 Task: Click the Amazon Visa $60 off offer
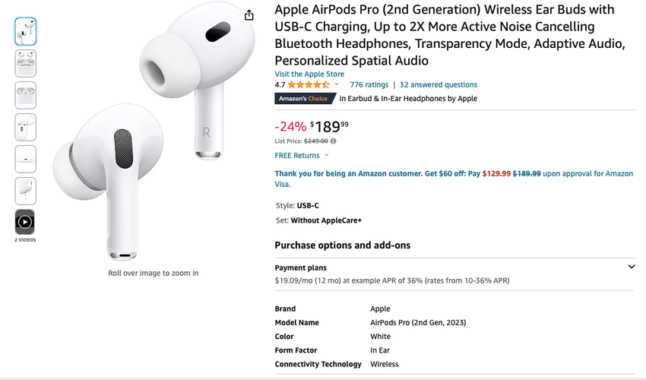coord(454,179)
